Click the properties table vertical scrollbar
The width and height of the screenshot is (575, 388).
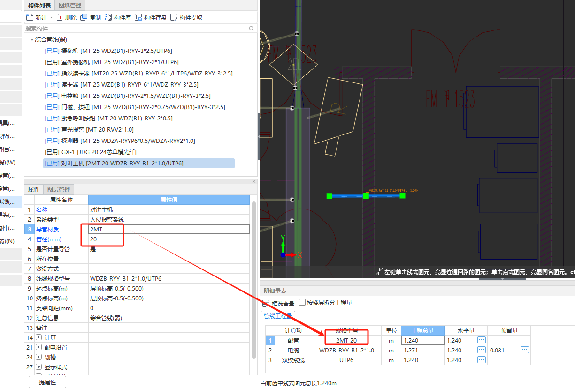coord(254,281)
